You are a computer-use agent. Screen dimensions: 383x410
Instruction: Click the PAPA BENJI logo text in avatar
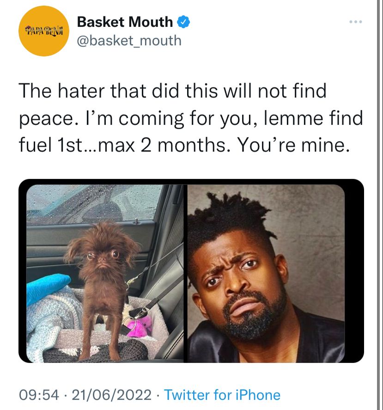click(x=44, y=31)
